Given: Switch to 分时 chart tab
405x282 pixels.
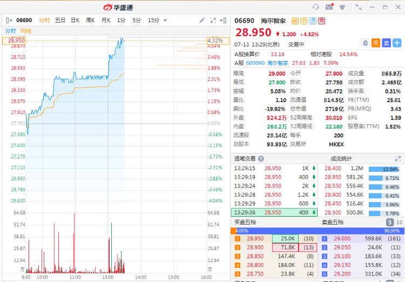Looking at the screenshot, I should click(x=44, y=20).
